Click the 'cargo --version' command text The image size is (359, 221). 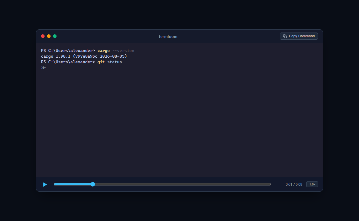tap(116, 51)
